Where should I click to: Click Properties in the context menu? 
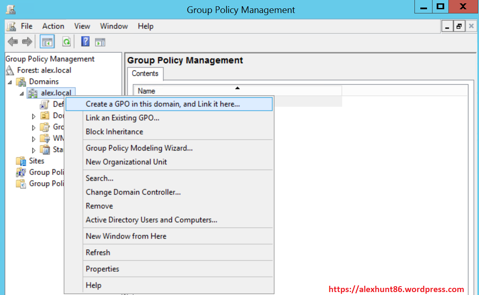coord(102,269)
